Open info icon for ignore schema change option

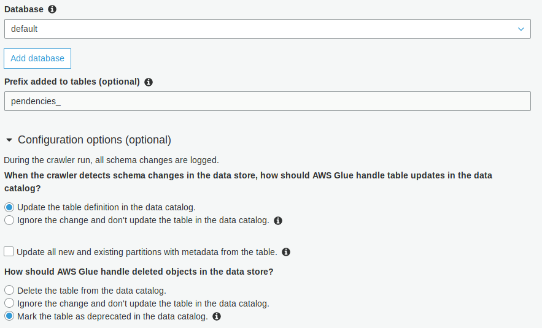click(278, 221)
